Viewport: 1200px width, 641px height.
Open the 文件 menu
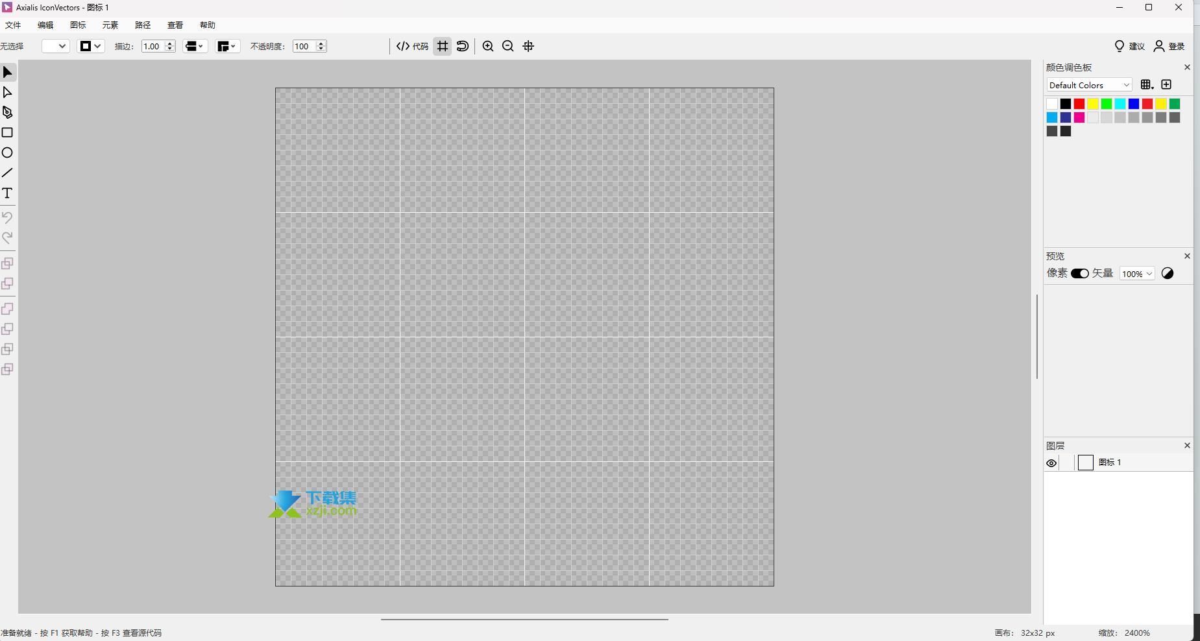(x=13, y=25)
